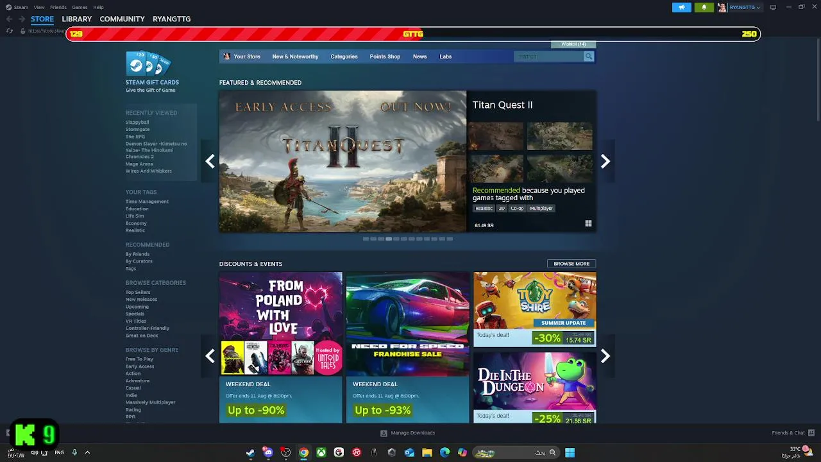Reload the store page with the refresh icon
The image size is (821, 462).
click(x=10, y=31)
